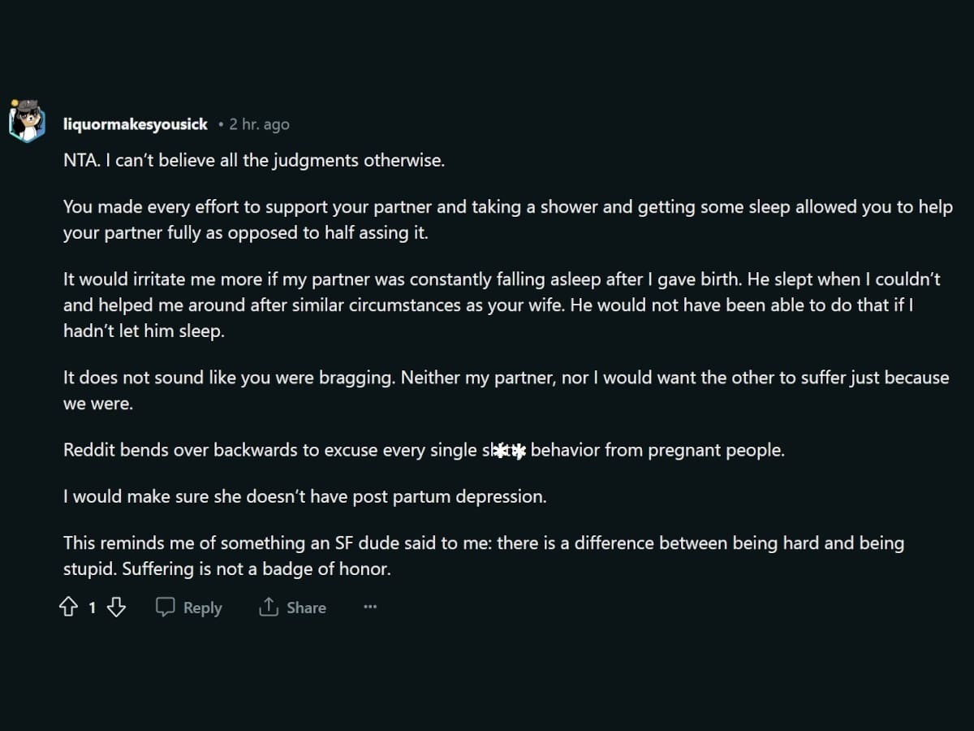Click the speech bubble icon beside Reply
Screen dimensions: 974x731
coord(165,607)
